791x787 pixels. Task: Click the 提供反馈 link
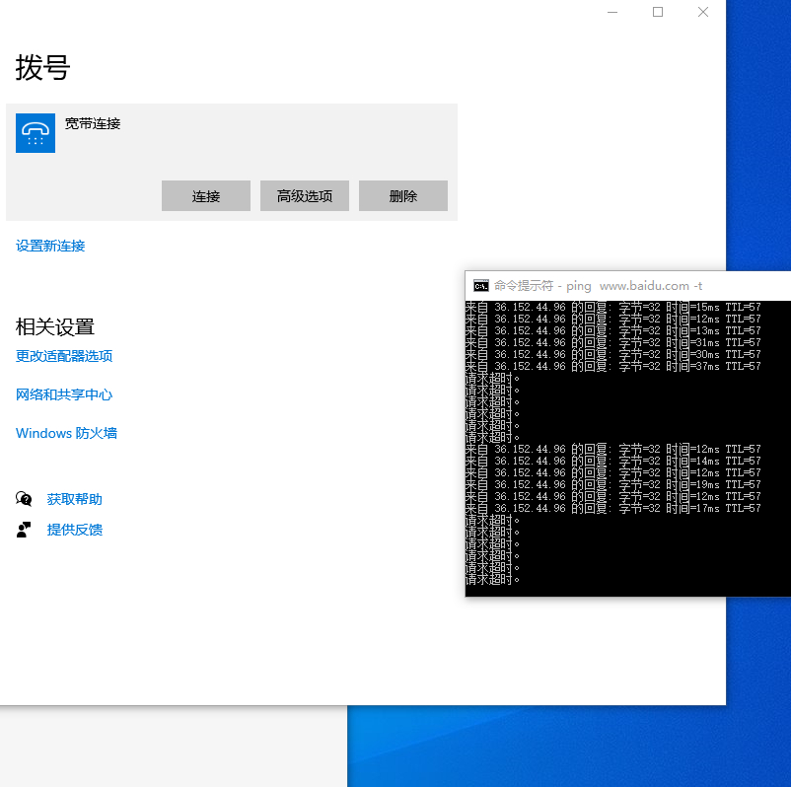point(74,530)
